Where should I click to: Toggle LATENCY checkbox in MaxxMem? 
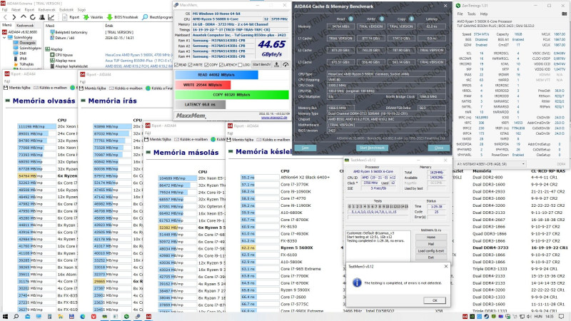[221, 65]
